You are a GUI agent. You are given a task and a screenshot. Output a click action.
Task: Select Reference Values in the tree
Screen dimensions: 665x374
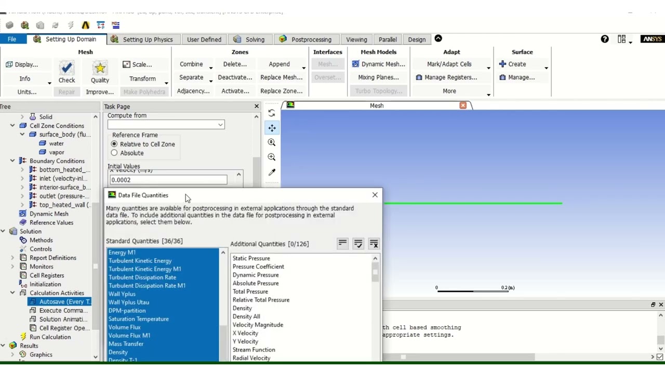point(51,222)
